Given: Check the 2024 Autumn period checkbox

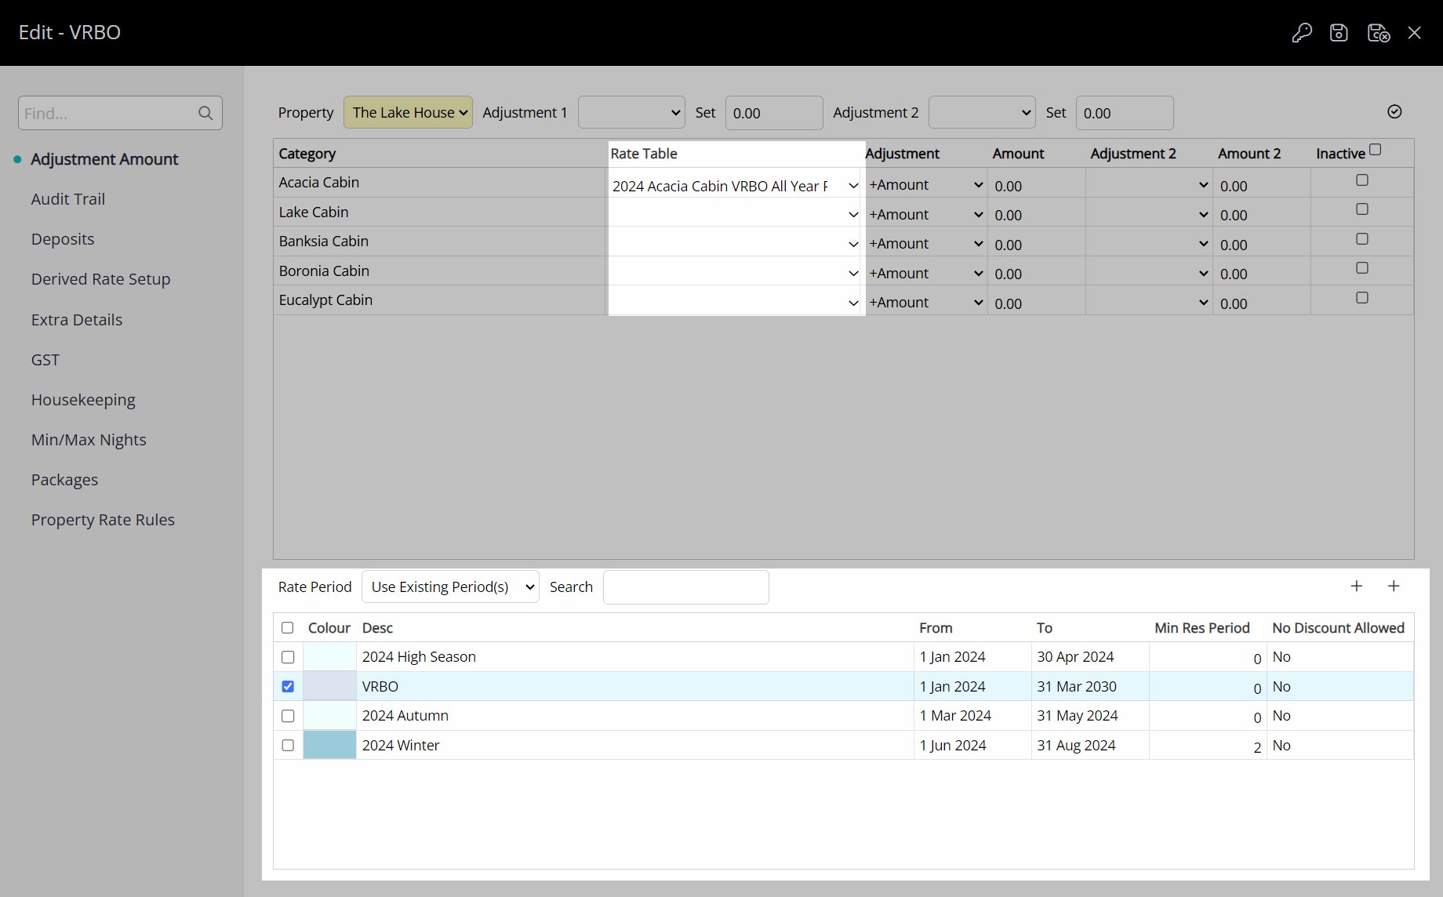Looking at the screenshot, I should (288, 716).
